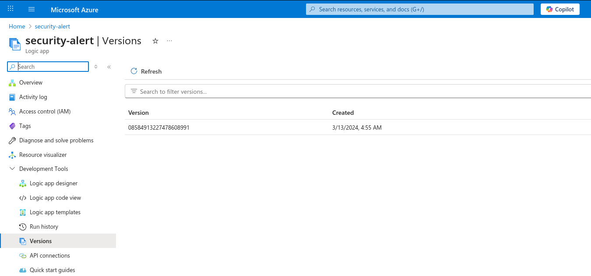Image resolution: width=591 pixels, height=276 pixels.
Task: Open Quick start guides
Action: 53,270
